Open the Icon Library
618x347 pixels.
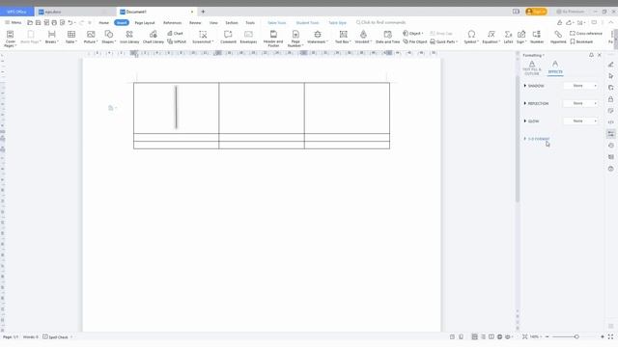point(129,37)
